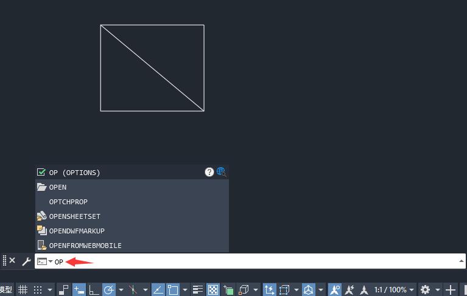Pick OPTCHPROP from the autocomplete list
Screen dimensions: 467x296
[132, 202]
